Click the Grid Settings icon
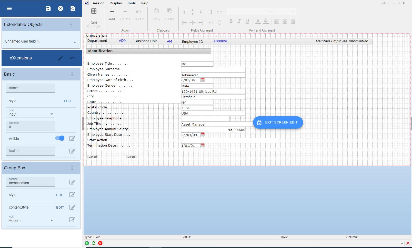Image resolution: width=412 pixels, height=248 pixels. [x=94, y=11]
